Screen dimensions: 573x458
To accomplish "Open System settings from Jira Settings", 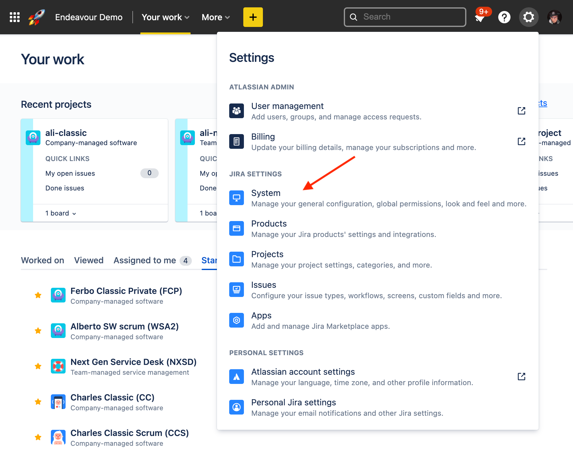I will click(266, 193).
